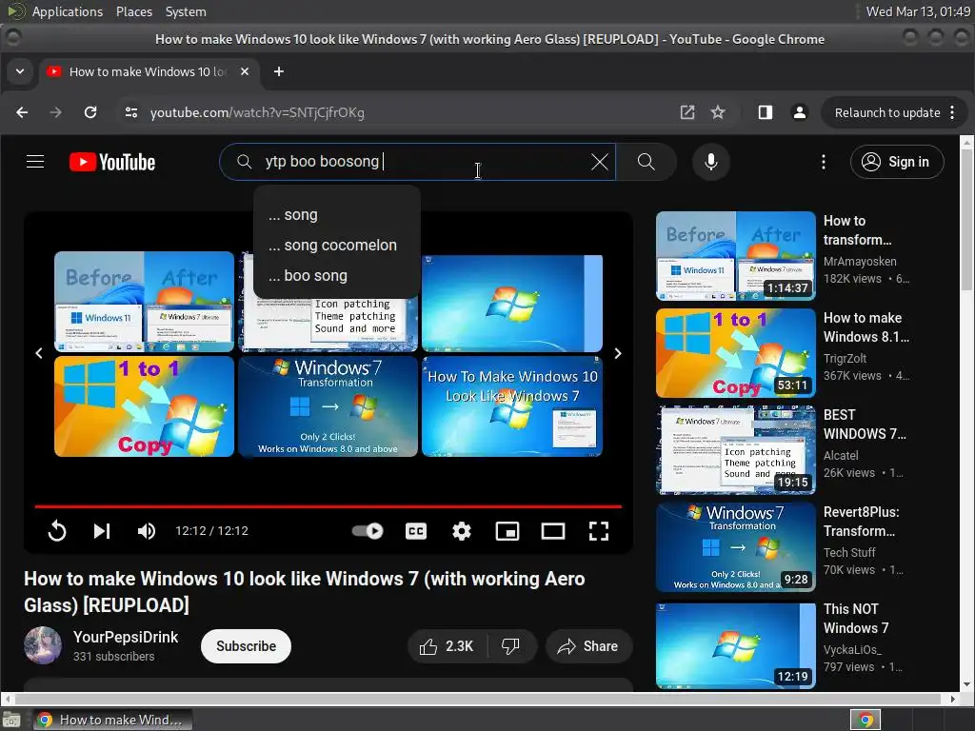Click Relaunch to update
Viewport: 975px width, 731px height.
[887, 112]
